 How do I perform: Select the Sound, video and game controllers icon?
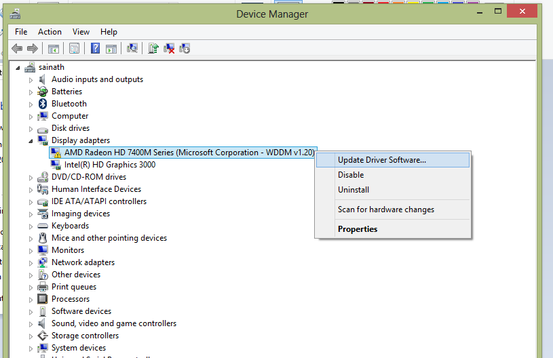42,323
